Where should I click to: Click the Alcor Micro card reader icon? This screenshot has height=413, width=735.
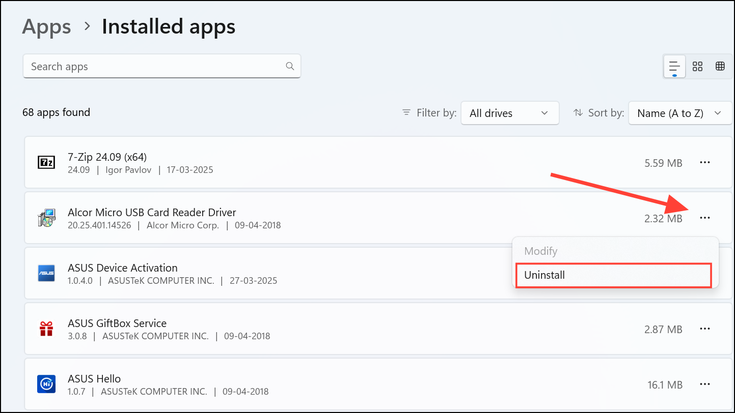coord(46,218)
